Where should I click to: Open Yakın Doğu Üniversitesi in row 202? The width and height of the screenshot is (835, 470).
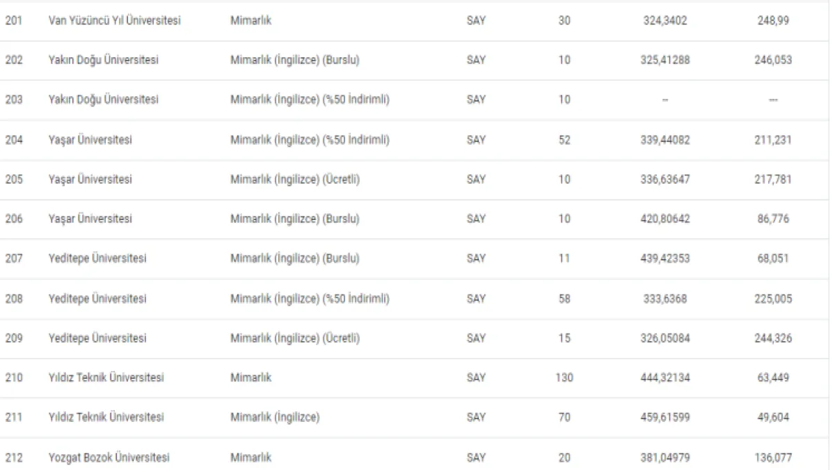(103, 60)
